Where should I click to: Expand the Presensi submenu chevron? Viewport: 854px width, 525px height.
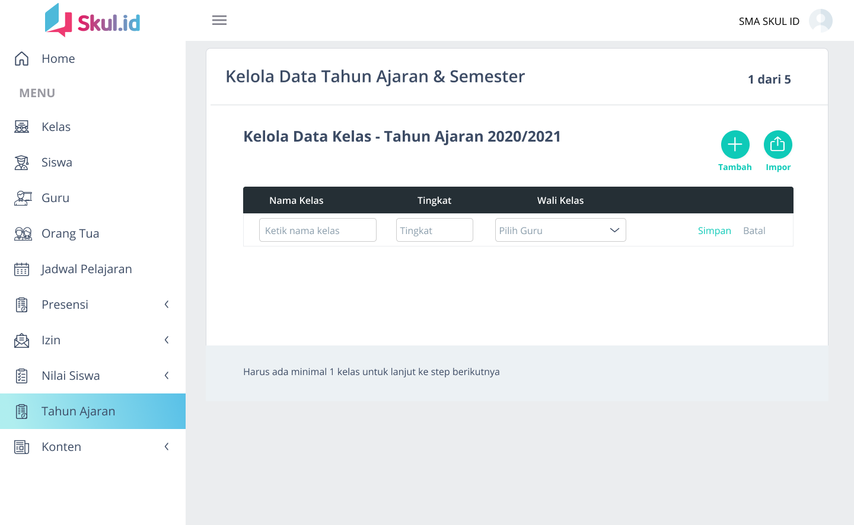(167, 305)
